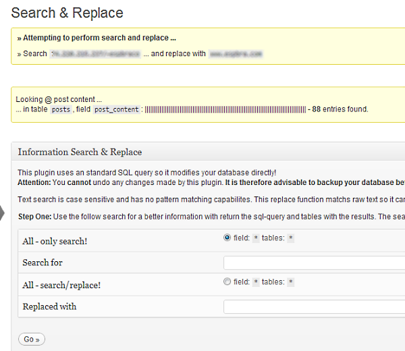Click the 'Looking @ post content ...' text

(x=59, y=99)
